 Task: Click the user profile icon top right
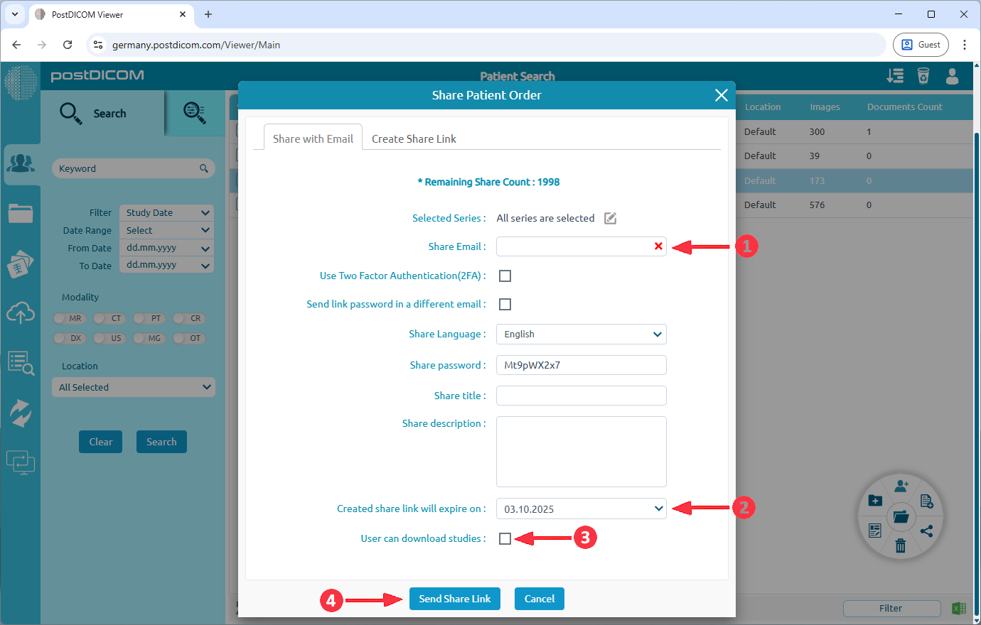tap(953, 76)
